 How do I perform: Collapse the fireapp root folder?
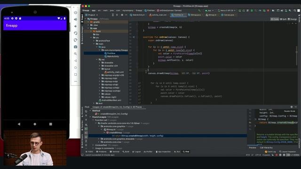click(x=86, y=19)
